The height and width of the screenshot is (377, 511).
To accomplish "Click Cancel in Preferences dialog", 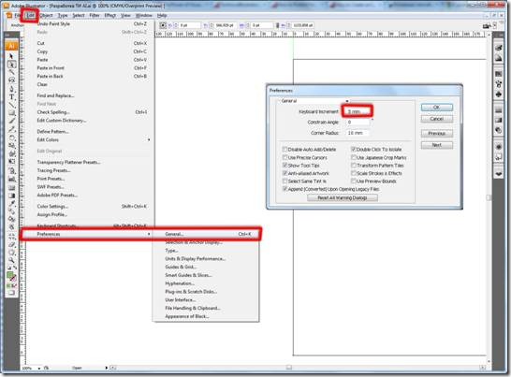I will click(x=437, y=119).
